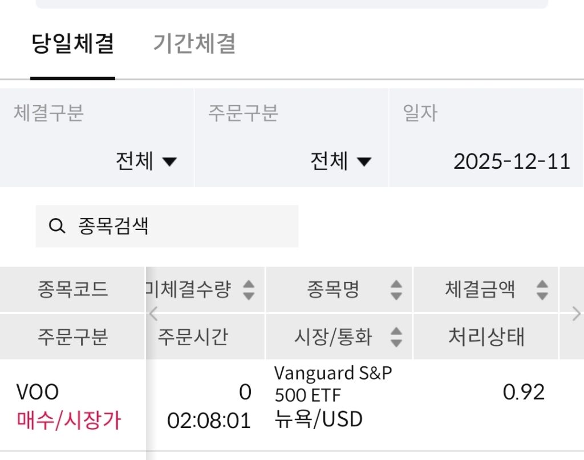This screenshot has width=584, height=460.
Task: Click the 종목코드 column header
Action: pos(72,290)
